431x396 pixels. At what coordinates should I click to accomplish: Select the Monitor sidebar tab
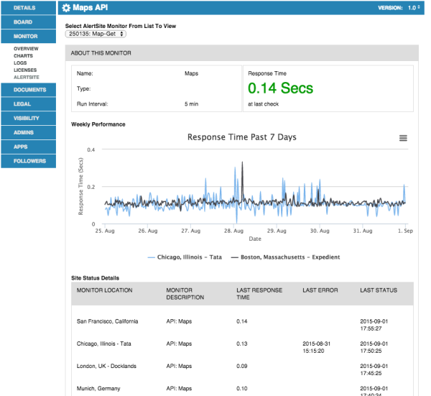click(28, 37)
